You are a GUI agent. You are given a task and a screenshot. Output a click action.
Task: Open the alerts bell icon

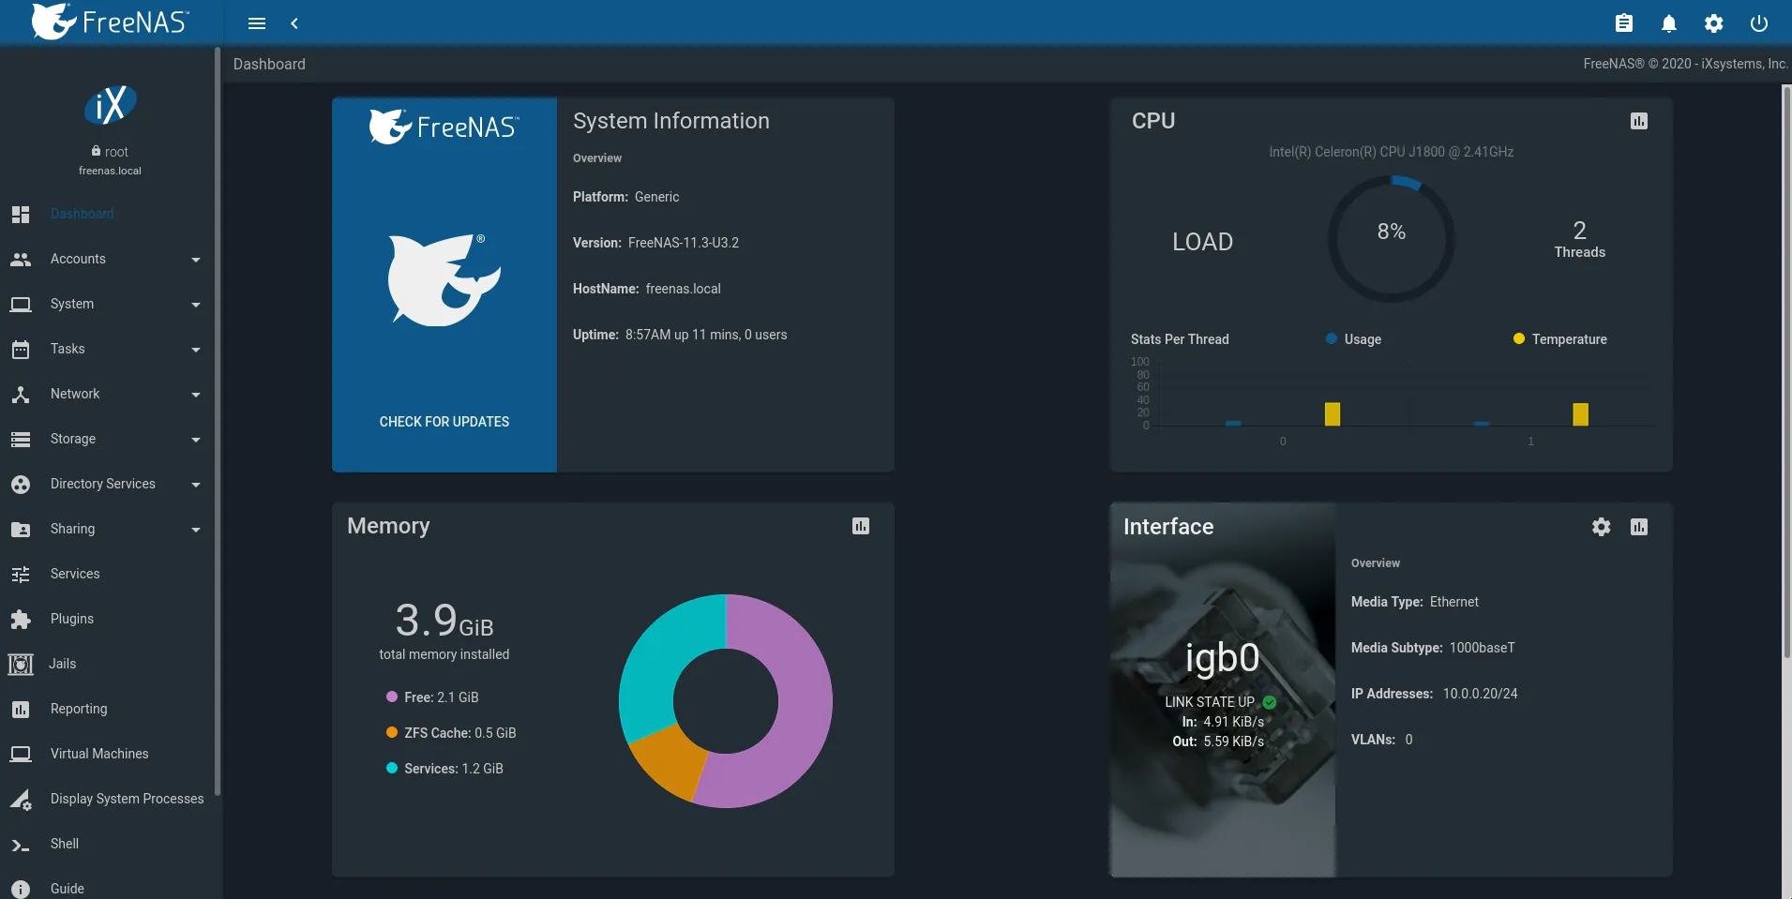pos(1669,23)
